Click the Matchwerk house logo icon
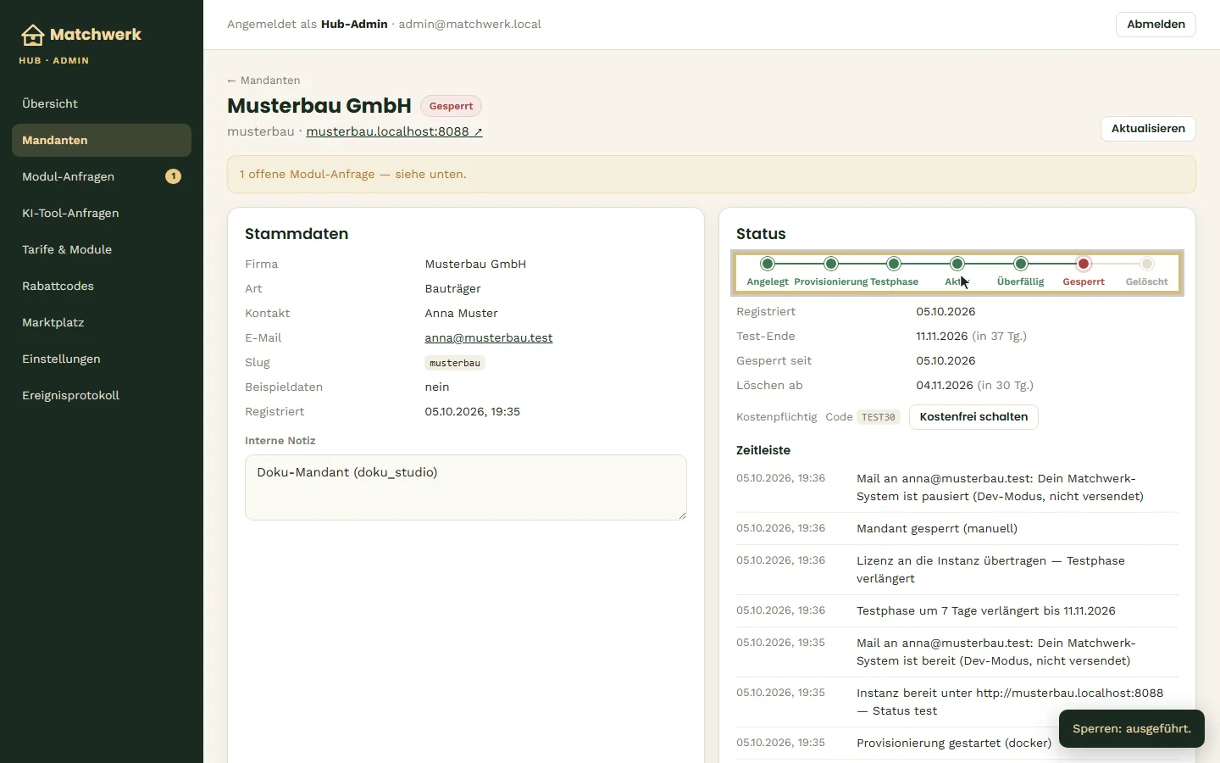Viewport: 1220px width, 763px height. (x=32, y=35)
